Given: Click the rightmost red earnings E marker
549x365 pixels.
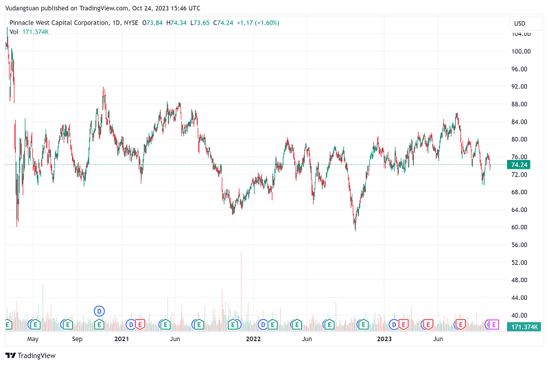Looking at the screenshot, I should click(x=461, y=324).
